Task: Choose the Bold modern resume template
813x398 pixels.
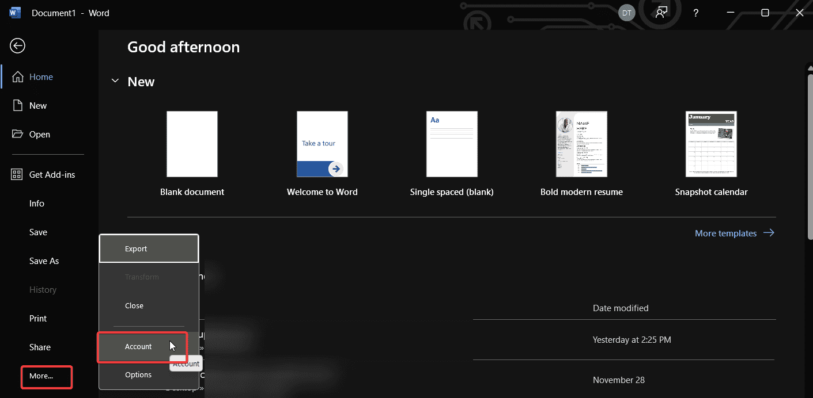Action: tap(581, 144)
